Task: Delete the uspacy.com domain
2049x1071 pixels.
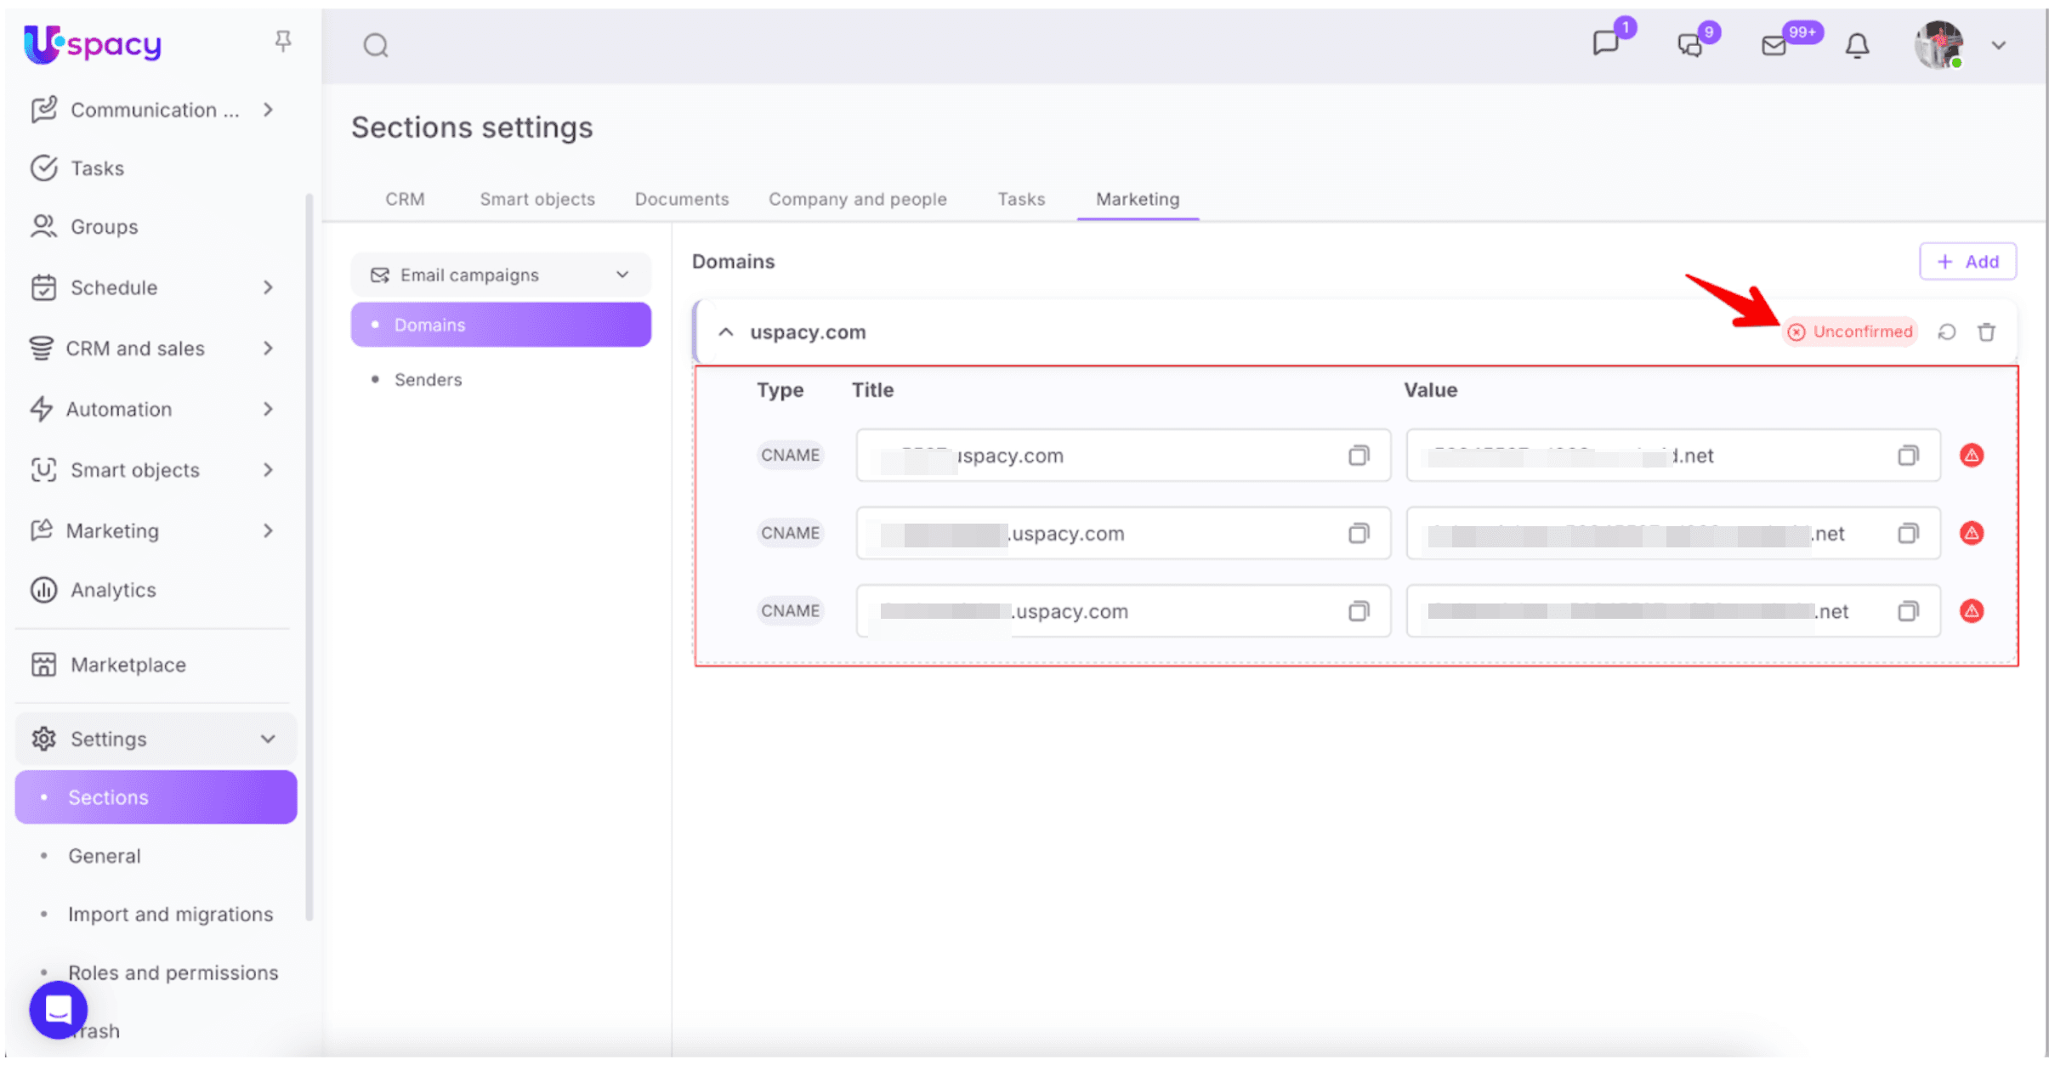Action: [x=1986, y=331]
